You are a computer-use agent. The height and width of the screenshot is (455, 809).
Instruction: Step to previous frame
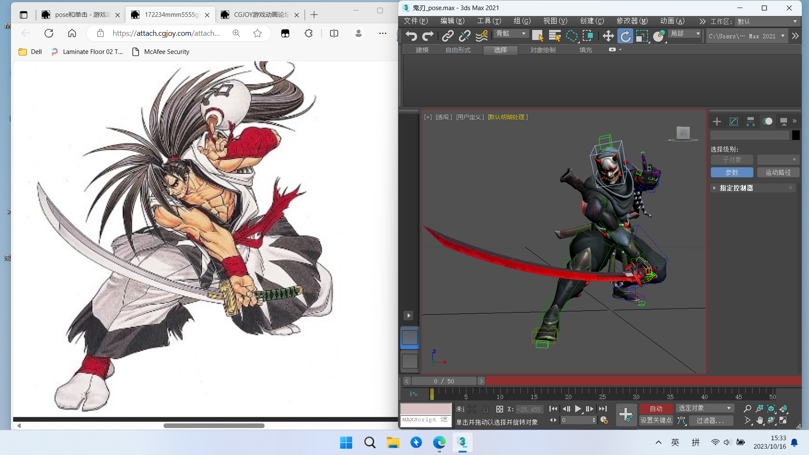(x=566, y=409)
